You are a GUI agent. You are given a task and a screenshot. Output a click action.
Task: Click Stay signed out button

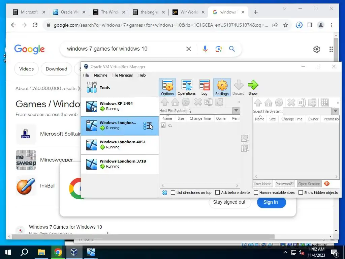pyautogui.click(x=229, y=203)
